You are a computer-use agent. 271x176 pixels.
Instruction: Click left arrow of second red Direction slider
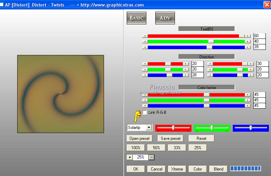tap(210, 64)
